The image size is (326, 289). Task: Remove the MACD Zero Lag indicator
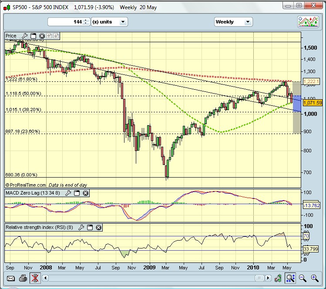point(85,193)
